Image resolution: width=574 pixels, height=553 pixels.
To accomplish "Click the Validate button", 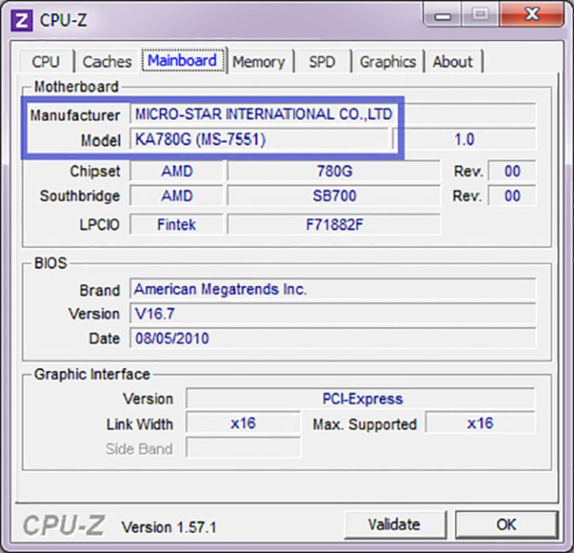I will point(394,524).
